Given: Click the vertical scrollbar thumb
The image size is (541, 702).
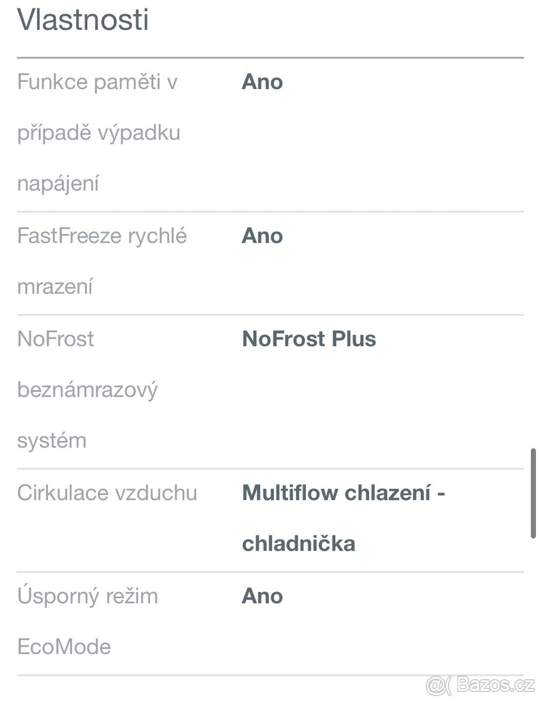Looking at the screenshot, I should point(533,493).
